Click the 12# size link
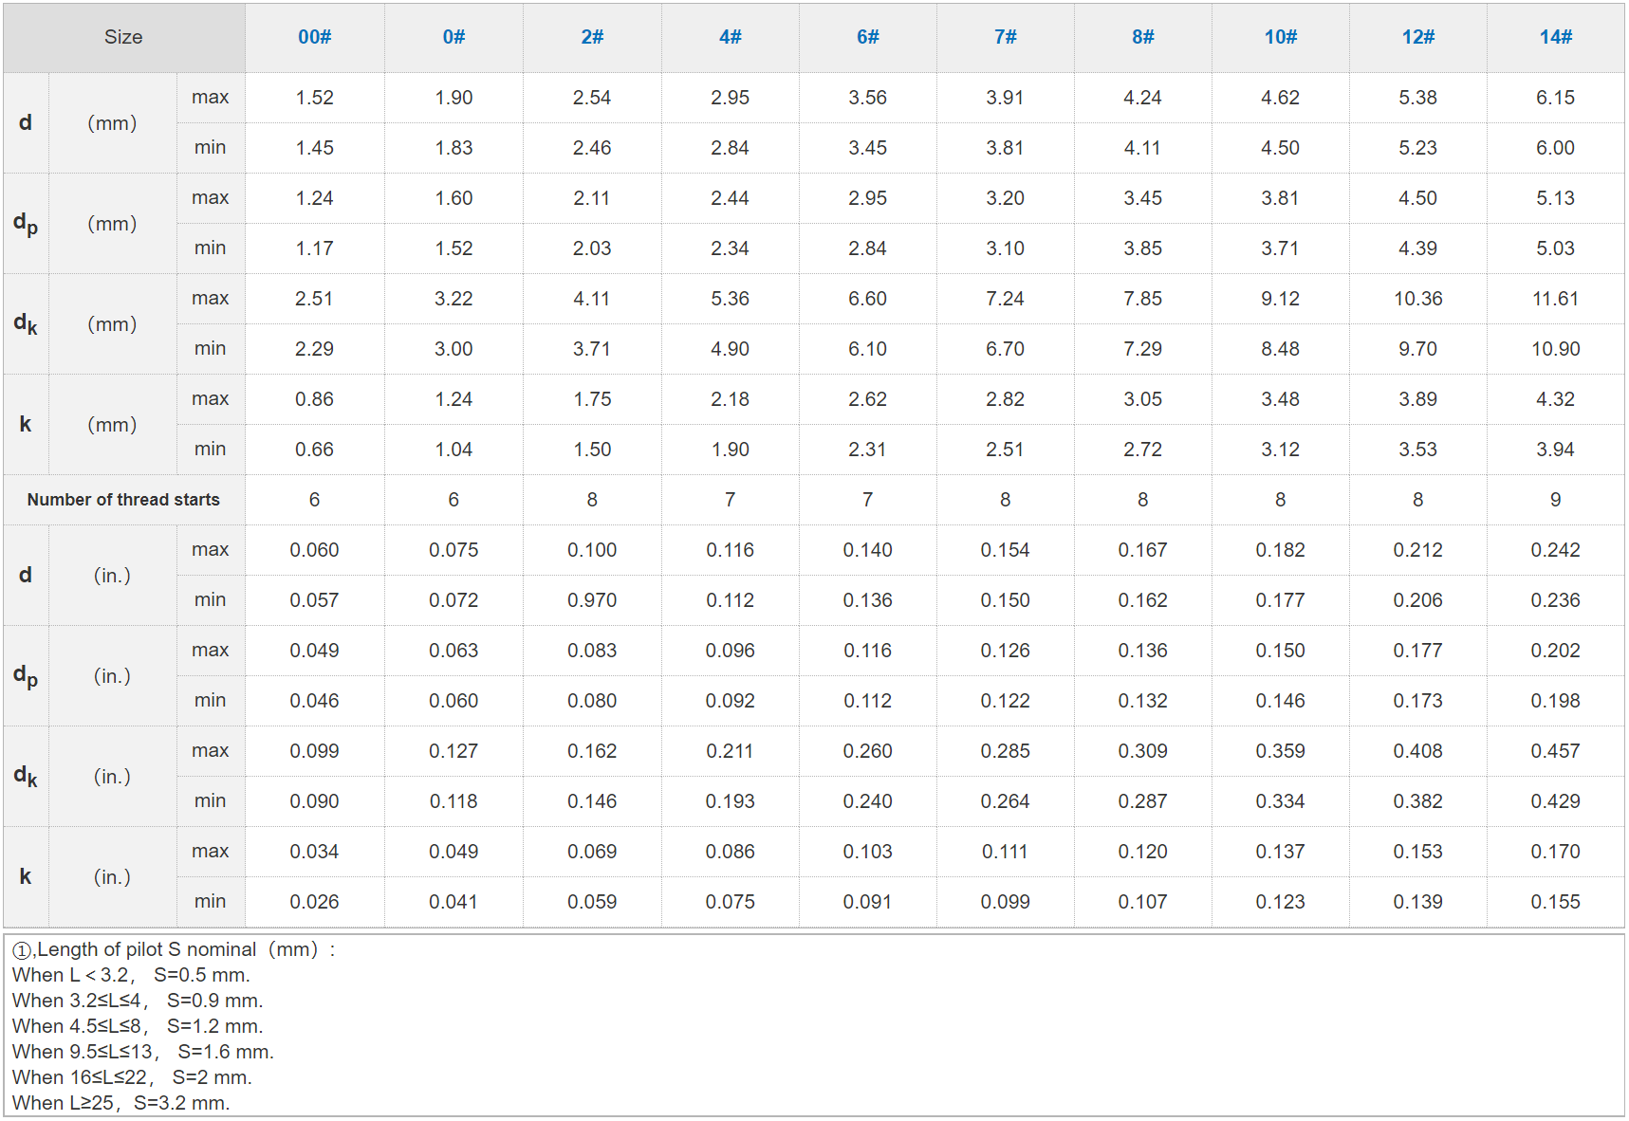 tap(1417, 37)
